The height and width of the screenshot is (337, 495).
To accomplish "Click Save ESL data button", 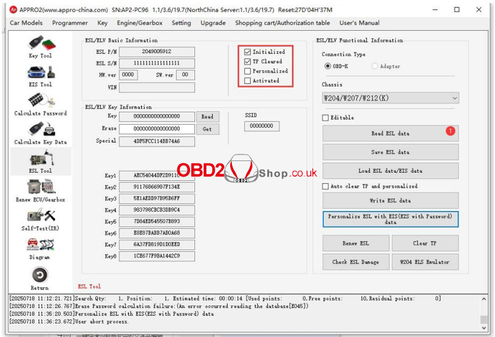I will point(390,152).
